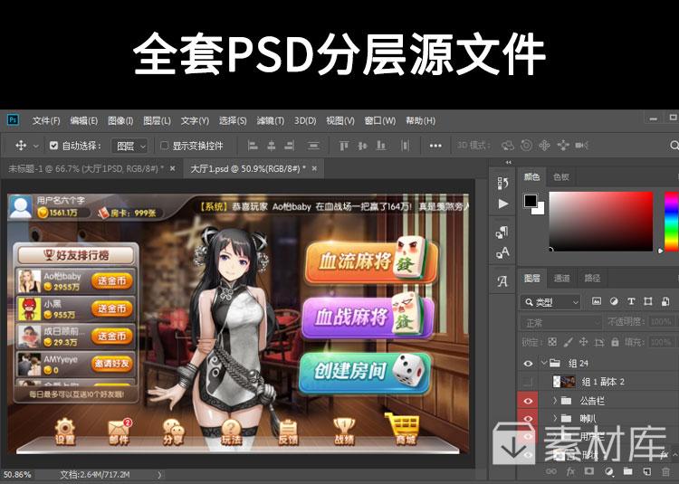Open the 图像(I) menu
Image resolution: width=679 pixels, height=484 pixels.
(x=120, y=120)
